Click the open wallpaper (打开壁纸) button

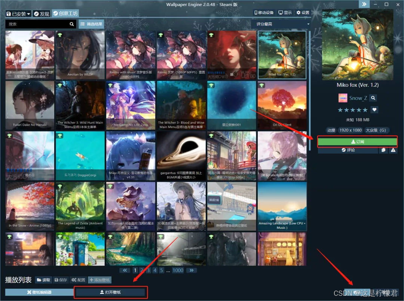[x=110, y=292]
